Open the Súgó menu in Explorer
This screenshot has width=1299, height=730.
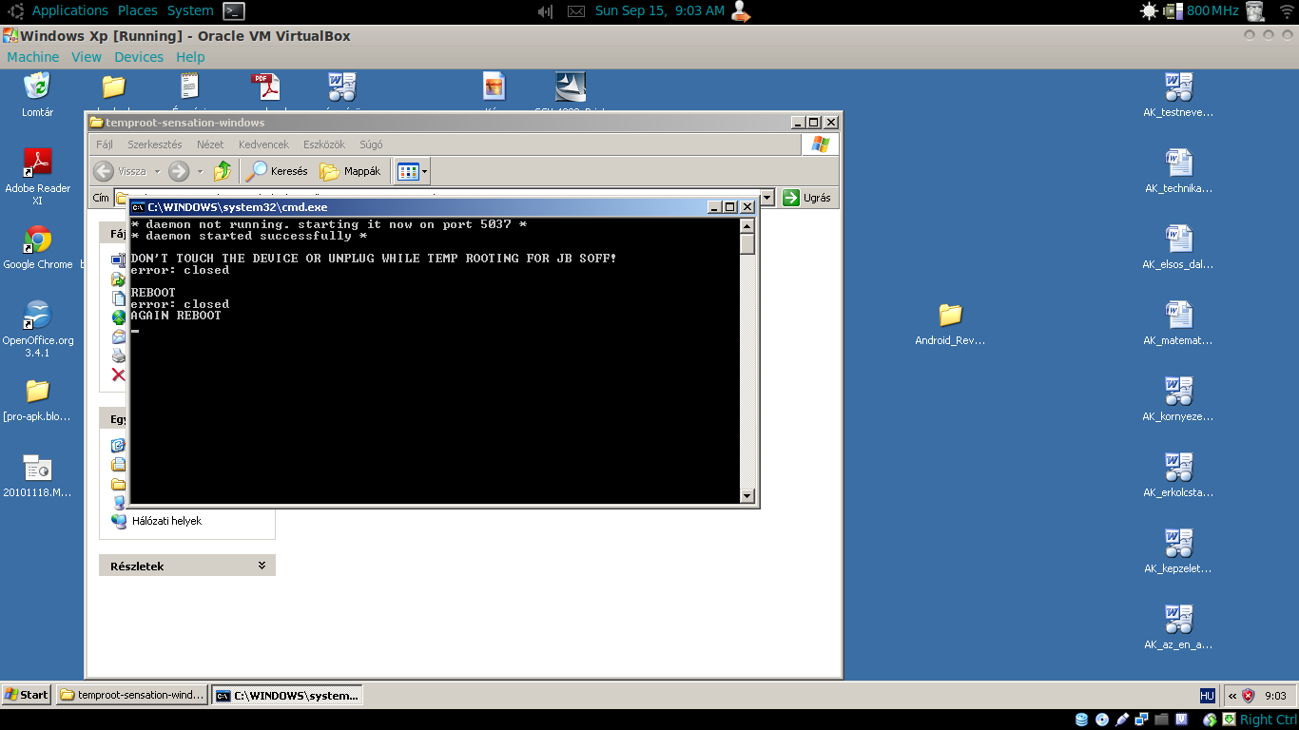(371, 144)
